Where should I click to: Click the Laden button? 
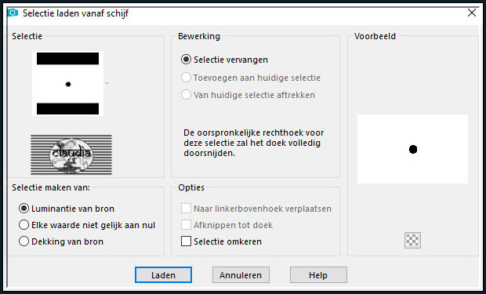163,274
